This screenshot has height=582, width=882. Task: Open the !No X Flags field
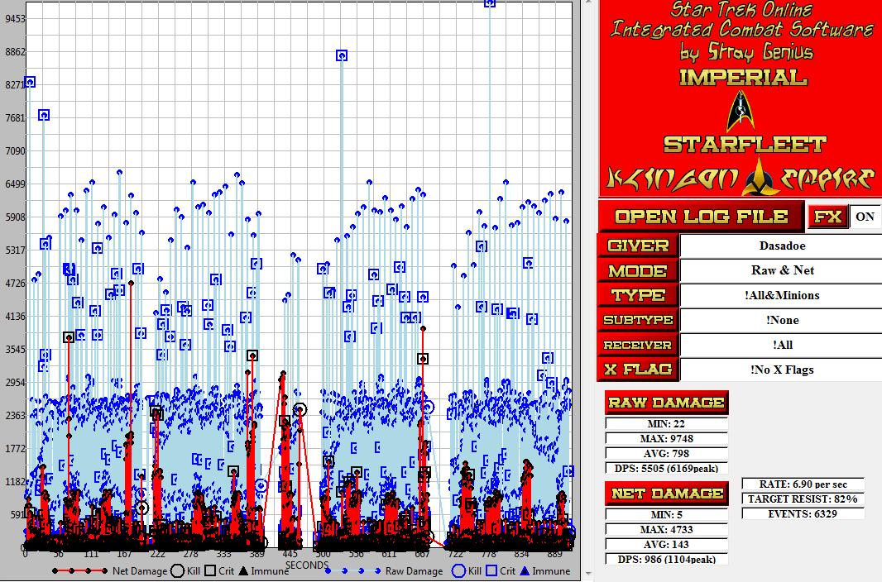coord(782,370)
